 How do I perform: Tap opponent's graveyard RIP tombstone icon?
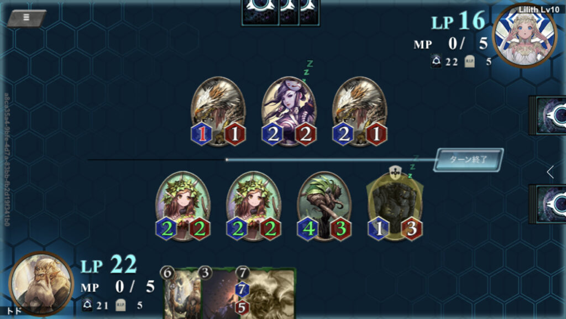tap(469, 61)
